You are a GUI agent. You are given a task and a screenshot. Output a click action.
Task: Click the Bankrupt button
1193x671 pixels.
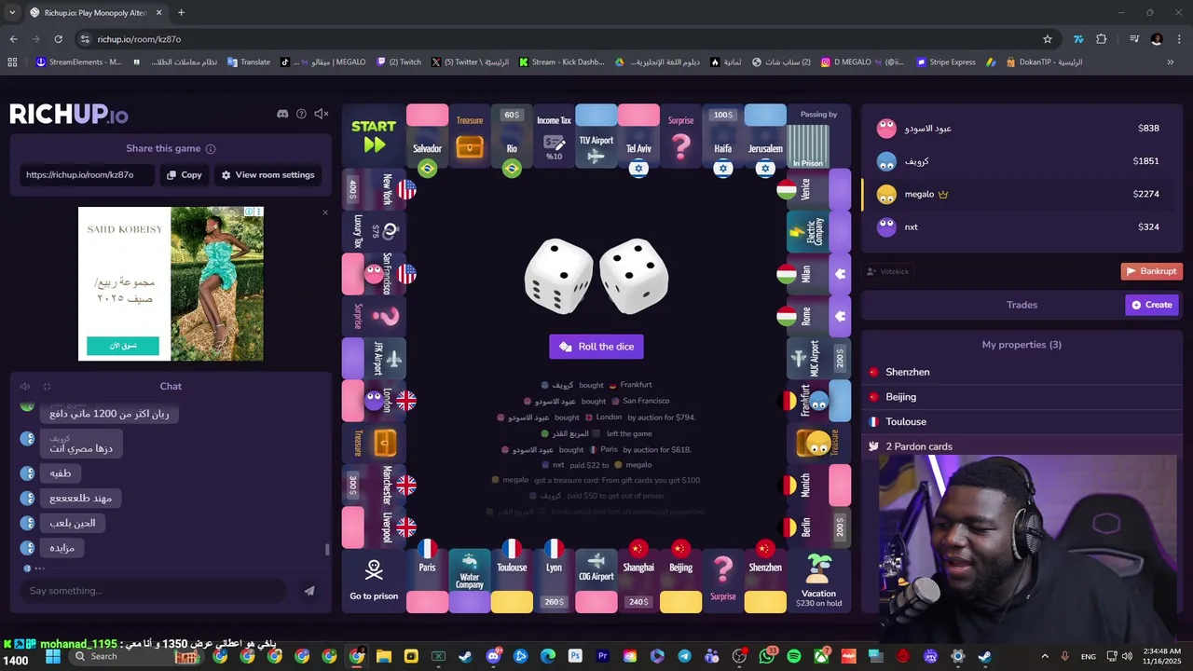(x=1151, y=271)
